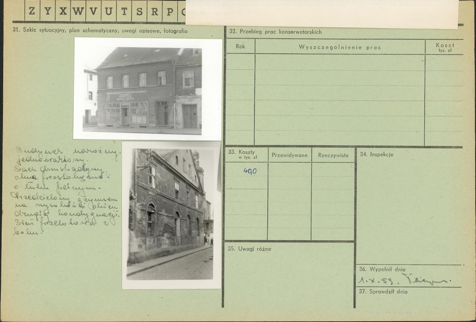The image size is (476, 322).
Task: Click the Przewidywane column header
Action: click(290, 155)
